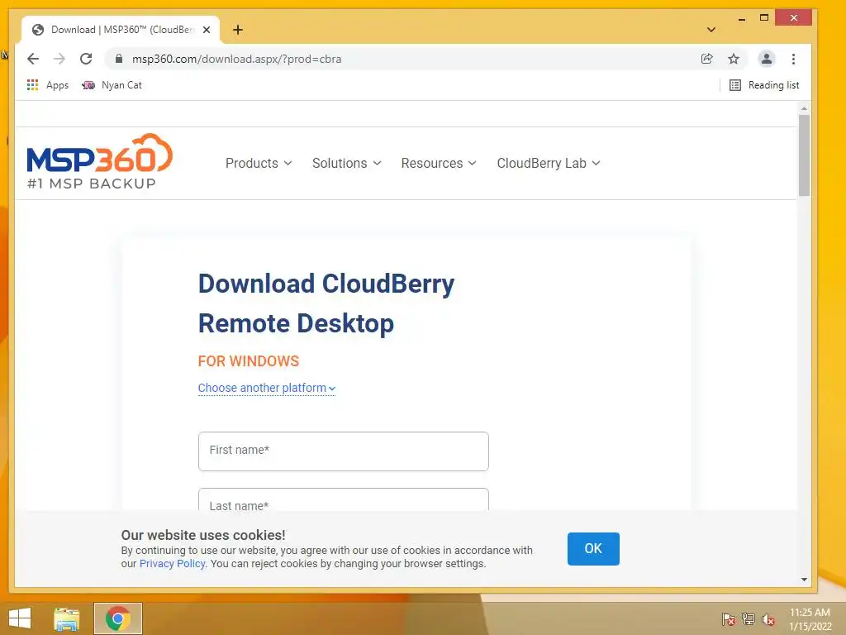Open the Chrome profile avatar
Viewport: 846px width, 635px height.
[767, 59]
